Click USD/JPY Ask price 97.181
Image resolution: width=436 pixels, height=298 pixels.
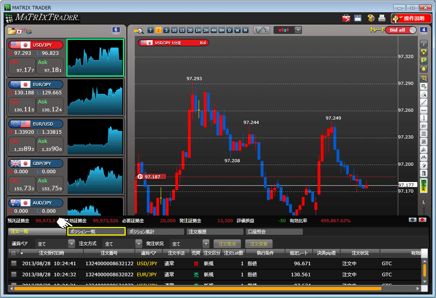[50, 66]
